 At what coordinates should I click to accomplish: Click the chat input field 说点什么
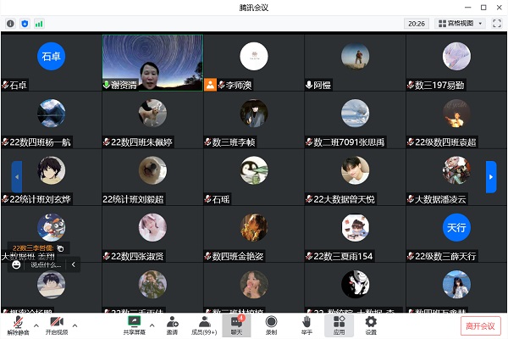[46, 265]
